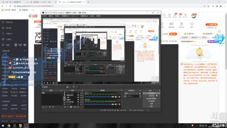The image size is (227, 128).
Task: Pop out the Sources dock with its header icon
Action: point(82,90)
